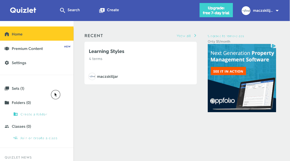Screen dimensions: 290x161
Task: Select Premium Content in the sidebar
Action: (x=27, y=49)
